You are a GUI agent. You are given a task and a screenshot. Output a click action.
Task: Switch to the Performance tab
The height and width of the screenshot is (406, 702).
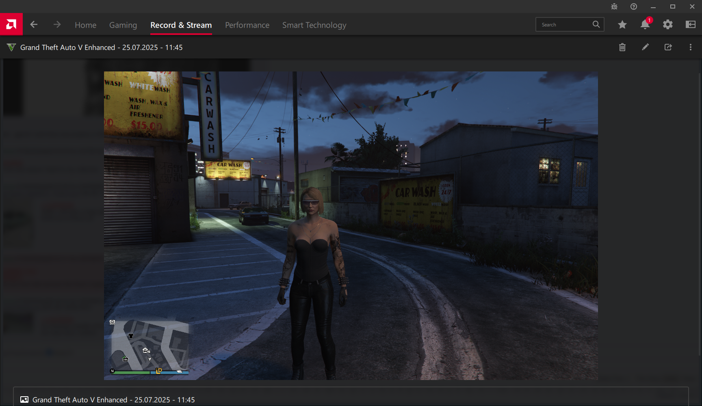(x=247, y=25)
